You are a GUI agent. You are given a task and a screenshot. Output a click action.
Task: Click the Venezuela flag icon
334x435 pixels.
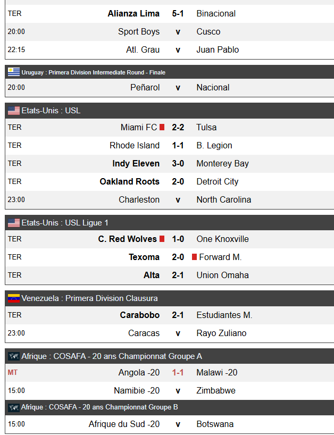click(14, 298)
